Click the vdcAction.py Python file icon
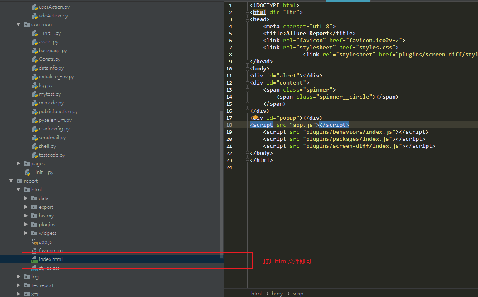The height and width of the screenshot is (297, 478). (35, 16)
